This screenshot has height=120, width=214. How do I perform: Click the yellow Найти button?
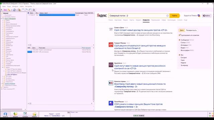click(x=175, y=16)
